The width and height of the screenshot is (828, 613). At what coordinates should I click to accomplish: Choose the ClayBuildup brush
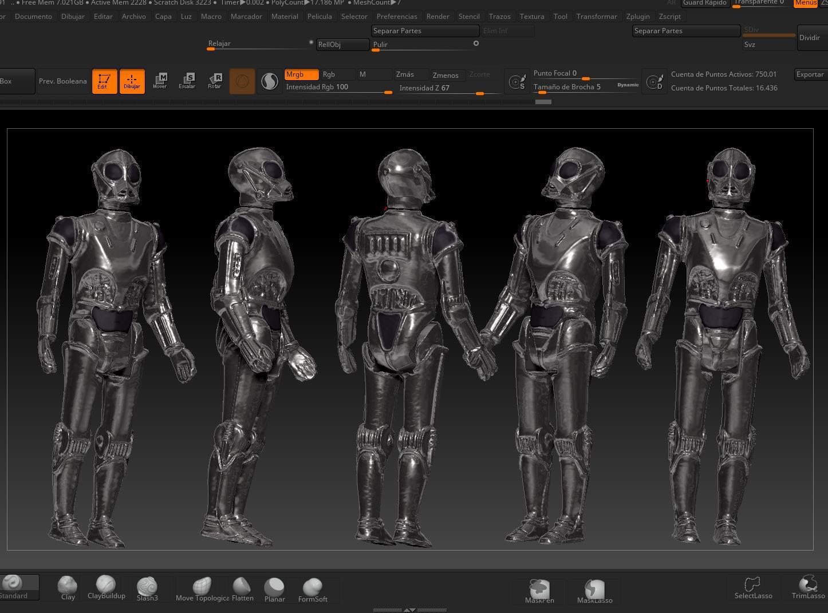pyautogui.click(x=106, y=588)
